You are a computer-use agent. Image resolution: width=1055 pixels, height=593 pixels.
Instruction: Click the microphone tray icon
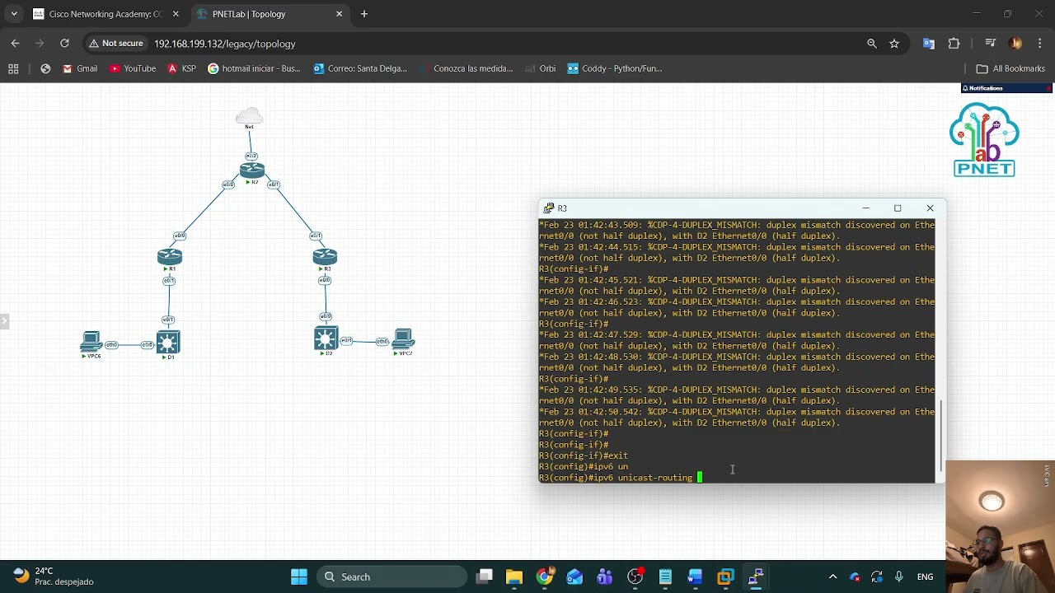899,577
